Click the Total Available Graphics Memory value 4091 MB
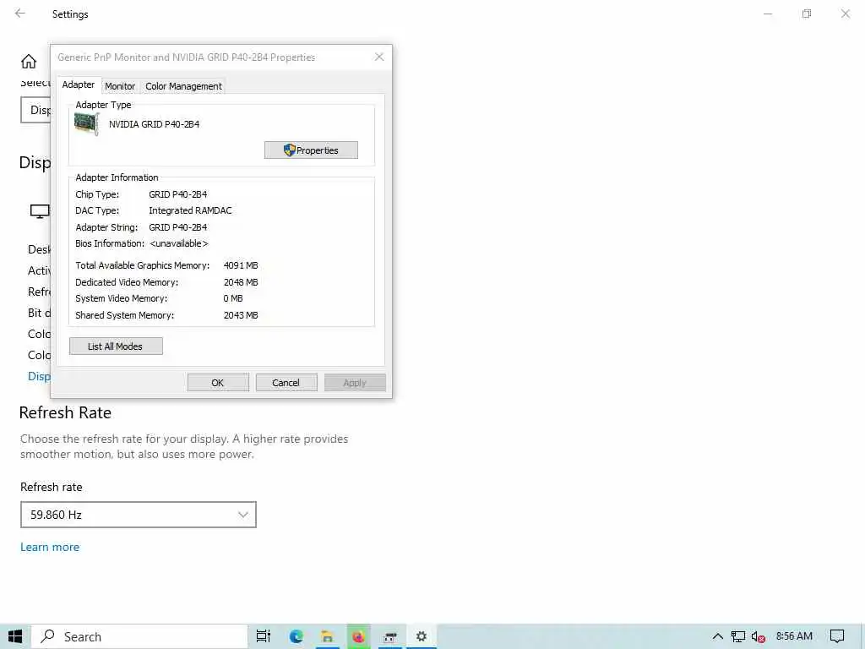Image resolution: width=865 pixels, height=649 pixels. [x=241, y=265]
